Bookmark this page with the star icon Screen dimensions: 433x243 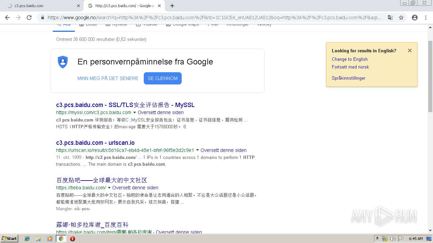coord(401,18)
